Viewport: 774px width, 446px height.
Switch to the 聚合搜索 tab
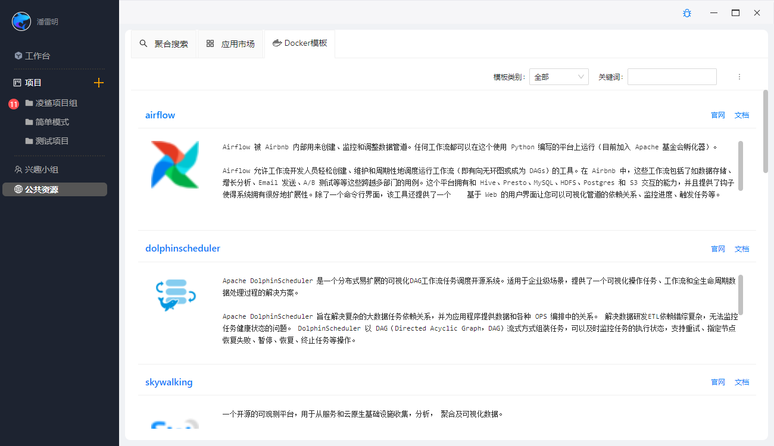pos(164,44)
